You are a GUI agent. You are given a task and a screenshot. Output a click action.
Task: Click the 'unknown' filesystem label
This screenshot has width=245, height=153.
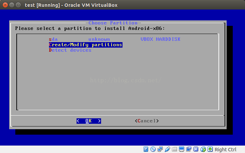click(99, 39)
